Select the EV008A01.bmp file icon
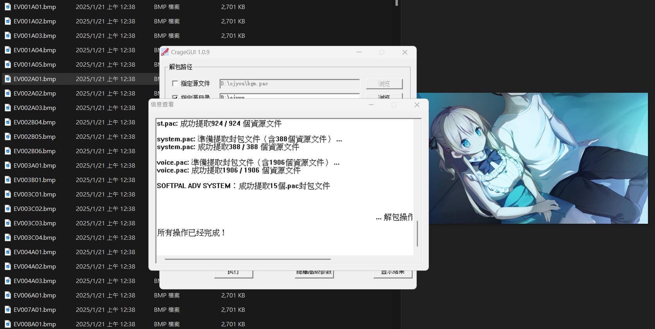Image resolution: width=655 pixels, height=329 pixels. click(x=7, y=324)
